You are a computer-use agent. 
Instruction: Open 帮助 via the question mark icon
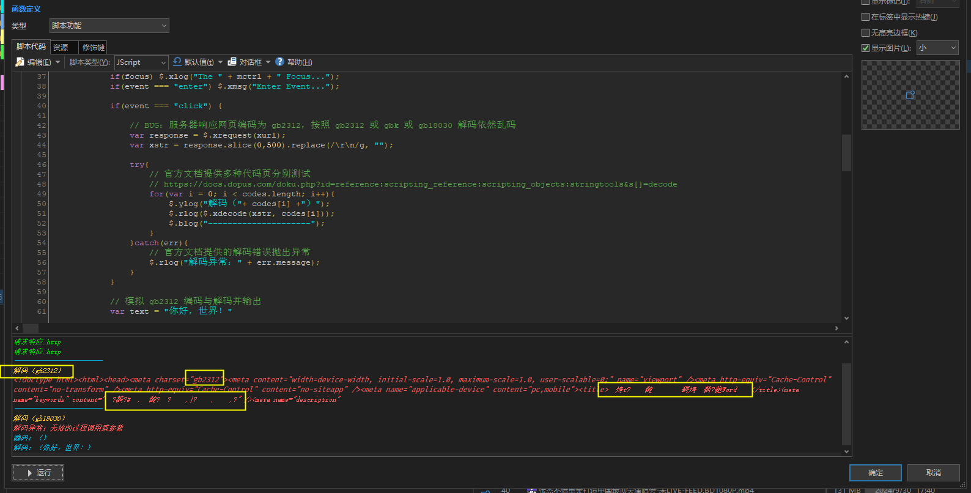279,62
